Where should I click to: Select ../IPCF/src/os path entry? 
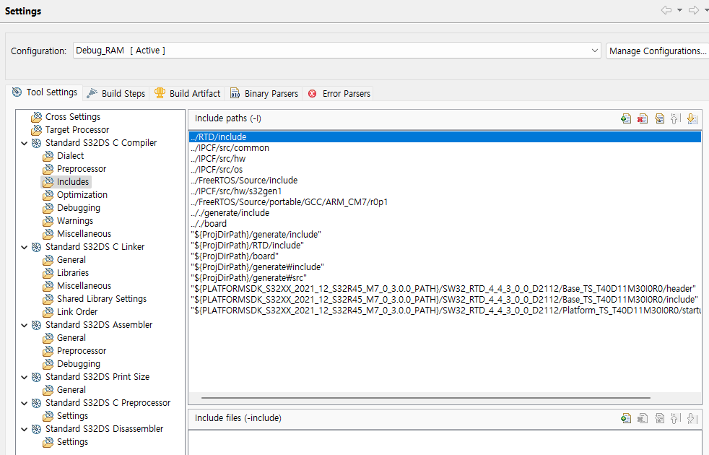click(x=445, y=170)
